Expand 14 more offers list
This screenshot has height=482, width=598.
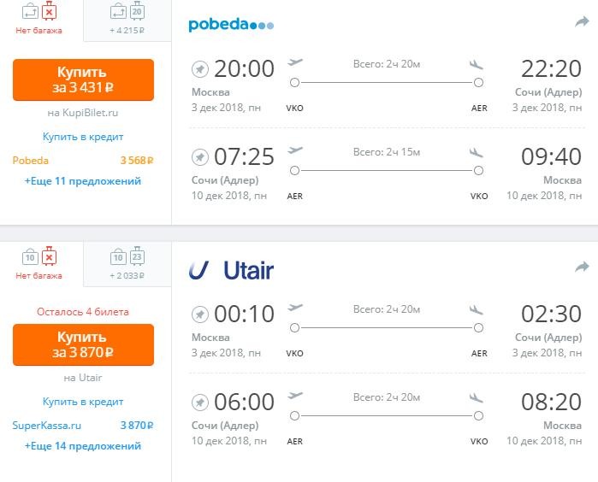83,446
